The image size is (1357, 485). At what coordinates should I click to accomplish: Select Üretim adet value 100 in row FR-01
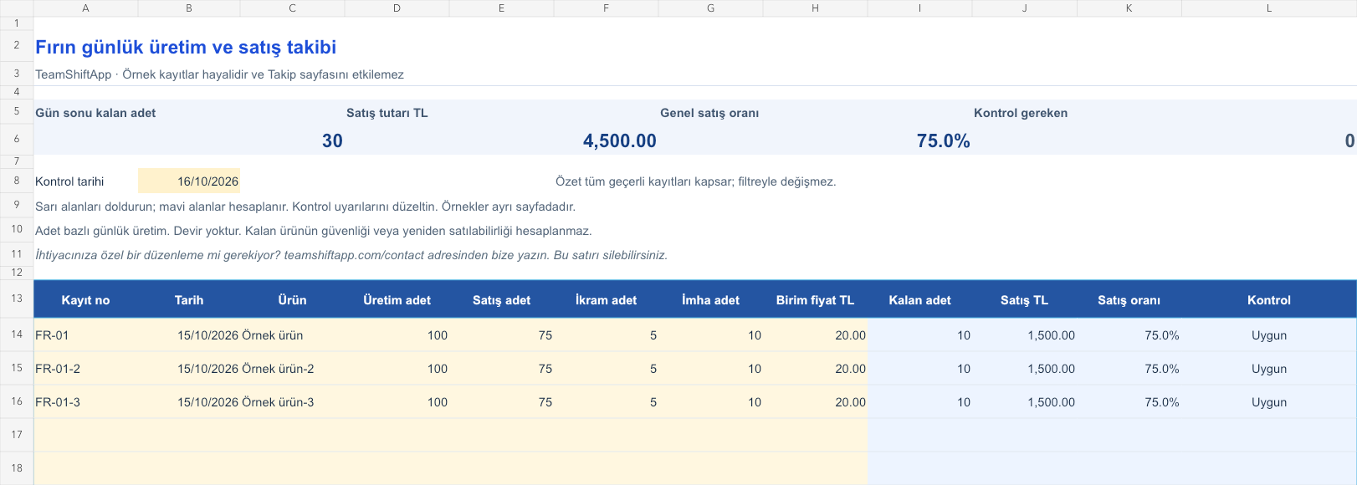click(x=397, y=335)
